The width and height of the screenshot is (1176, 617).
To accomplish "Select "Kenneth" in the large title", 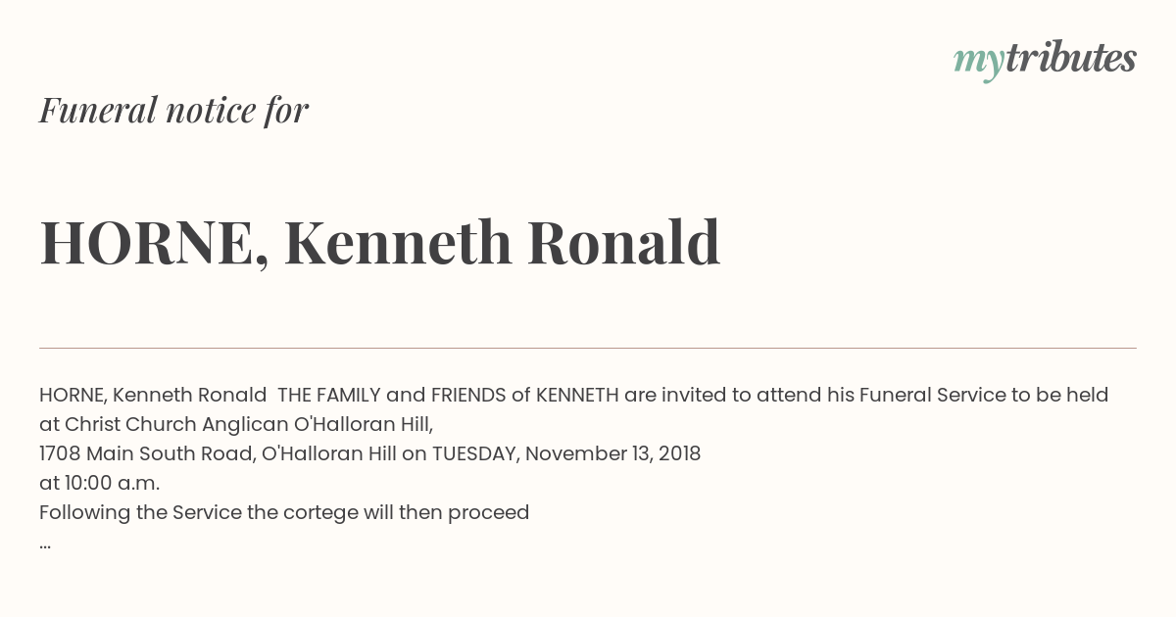I will [x=399, y=242].
